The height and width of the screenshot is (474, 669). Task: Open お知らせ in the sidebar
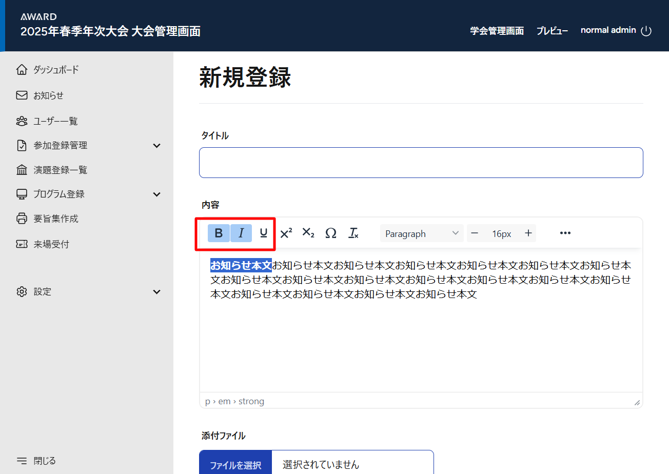tap(48, 95)
